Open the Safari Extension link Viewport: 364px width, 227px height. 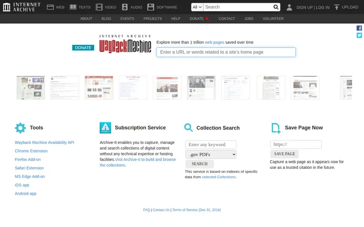click(29, 168)
